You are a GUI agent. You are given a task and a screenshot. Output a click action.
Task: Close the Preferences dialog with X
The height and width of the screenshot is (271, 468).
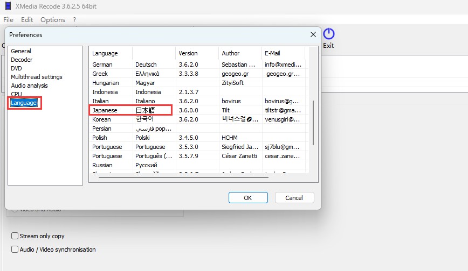point(313,34)
